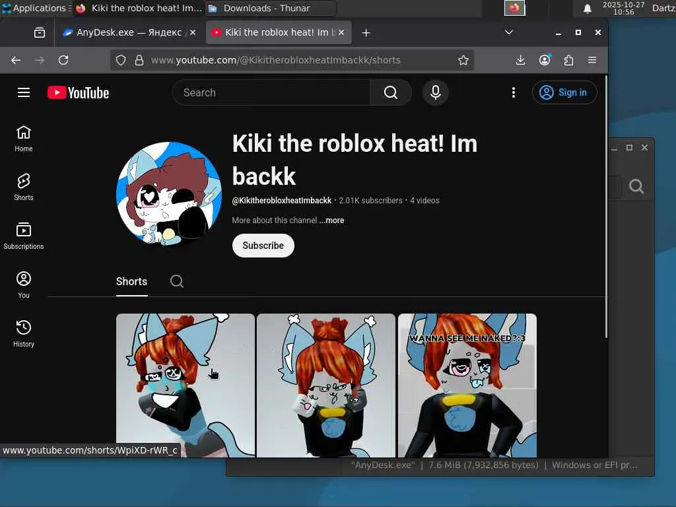The width and height of the screenshot is (676, 507).
Task: Bookmark this page with star icon
Action: (x=463, y=60)
